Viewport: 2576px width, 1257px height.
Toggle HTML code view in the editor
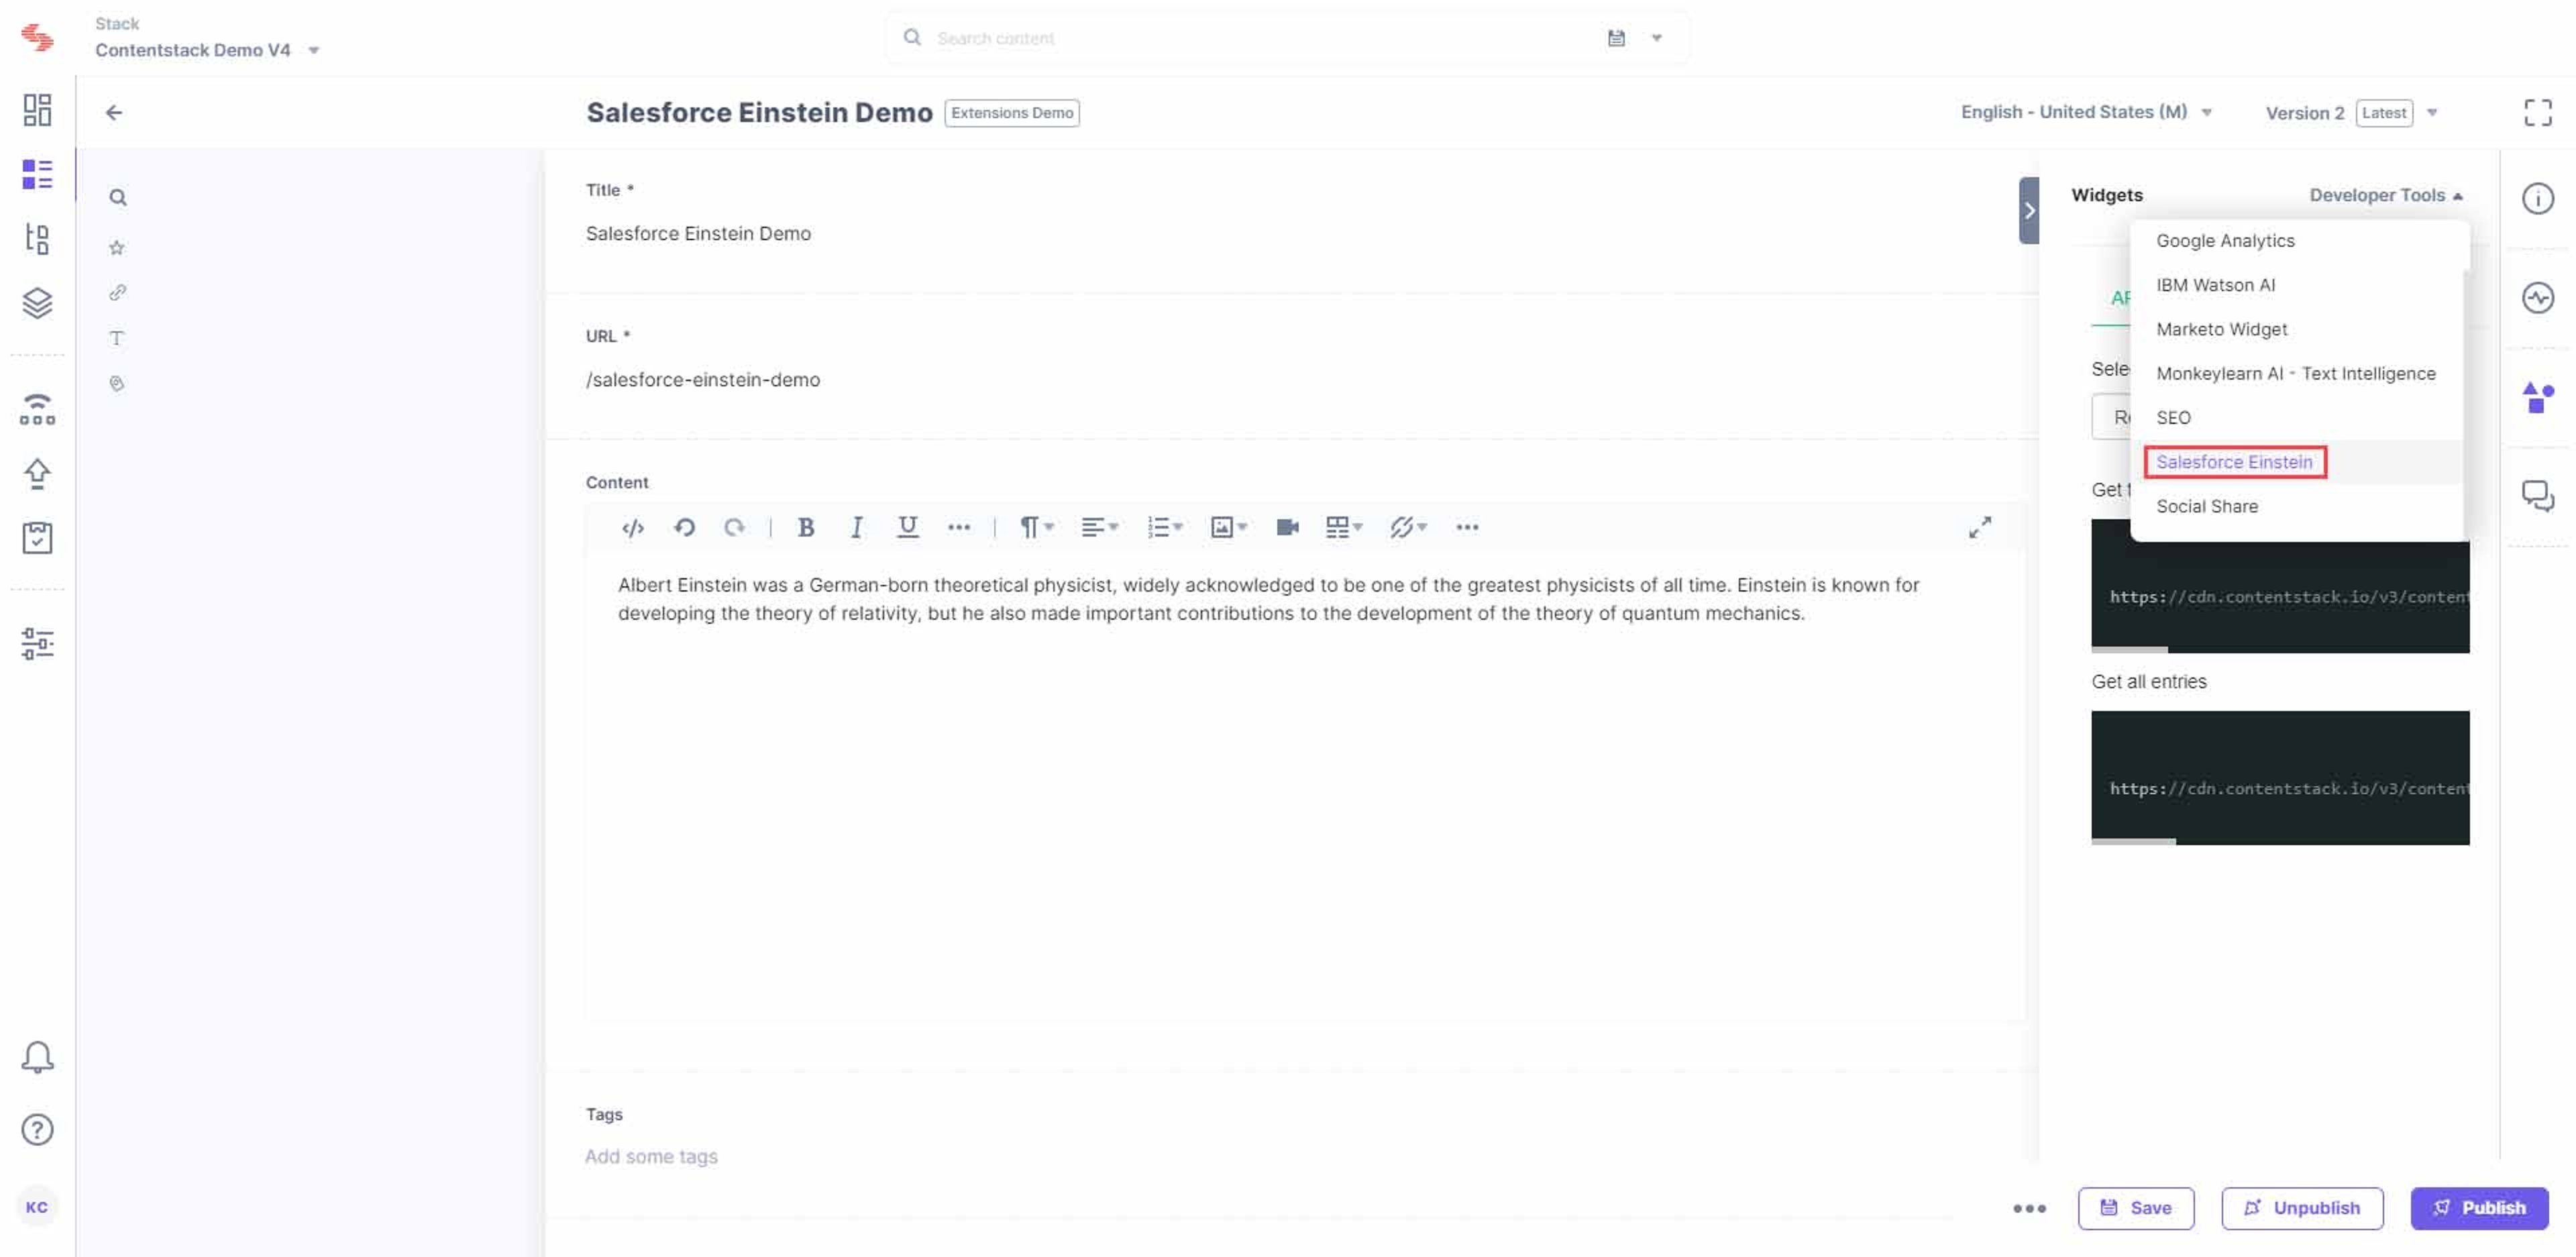[632, 528]
